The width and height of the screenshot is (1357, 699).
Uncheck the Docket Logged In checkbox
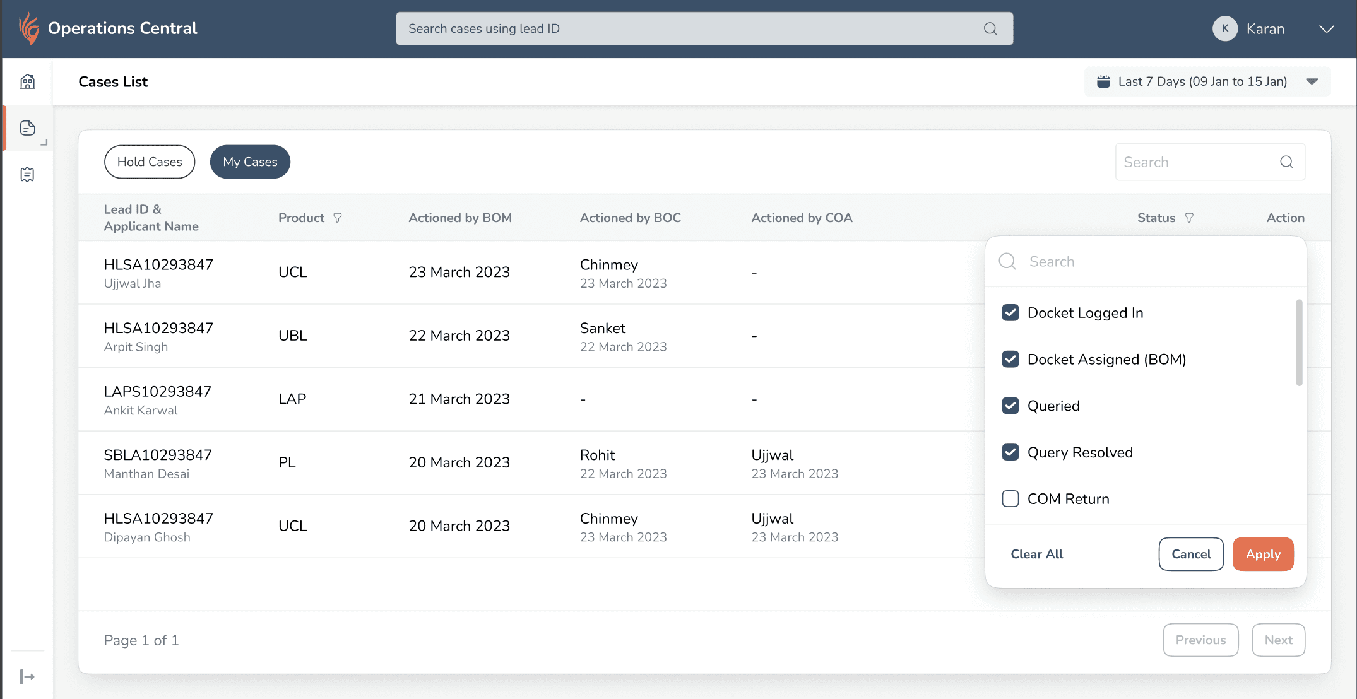[x=1010, y=313]
